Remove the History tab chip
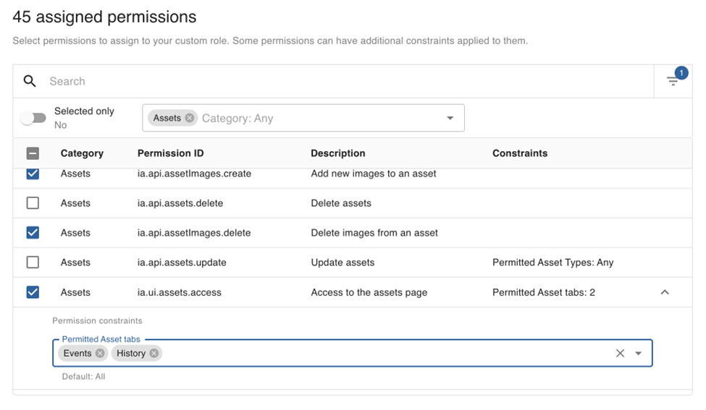The height and width of the screenshot is (410, 706). (x=154, y=353)
